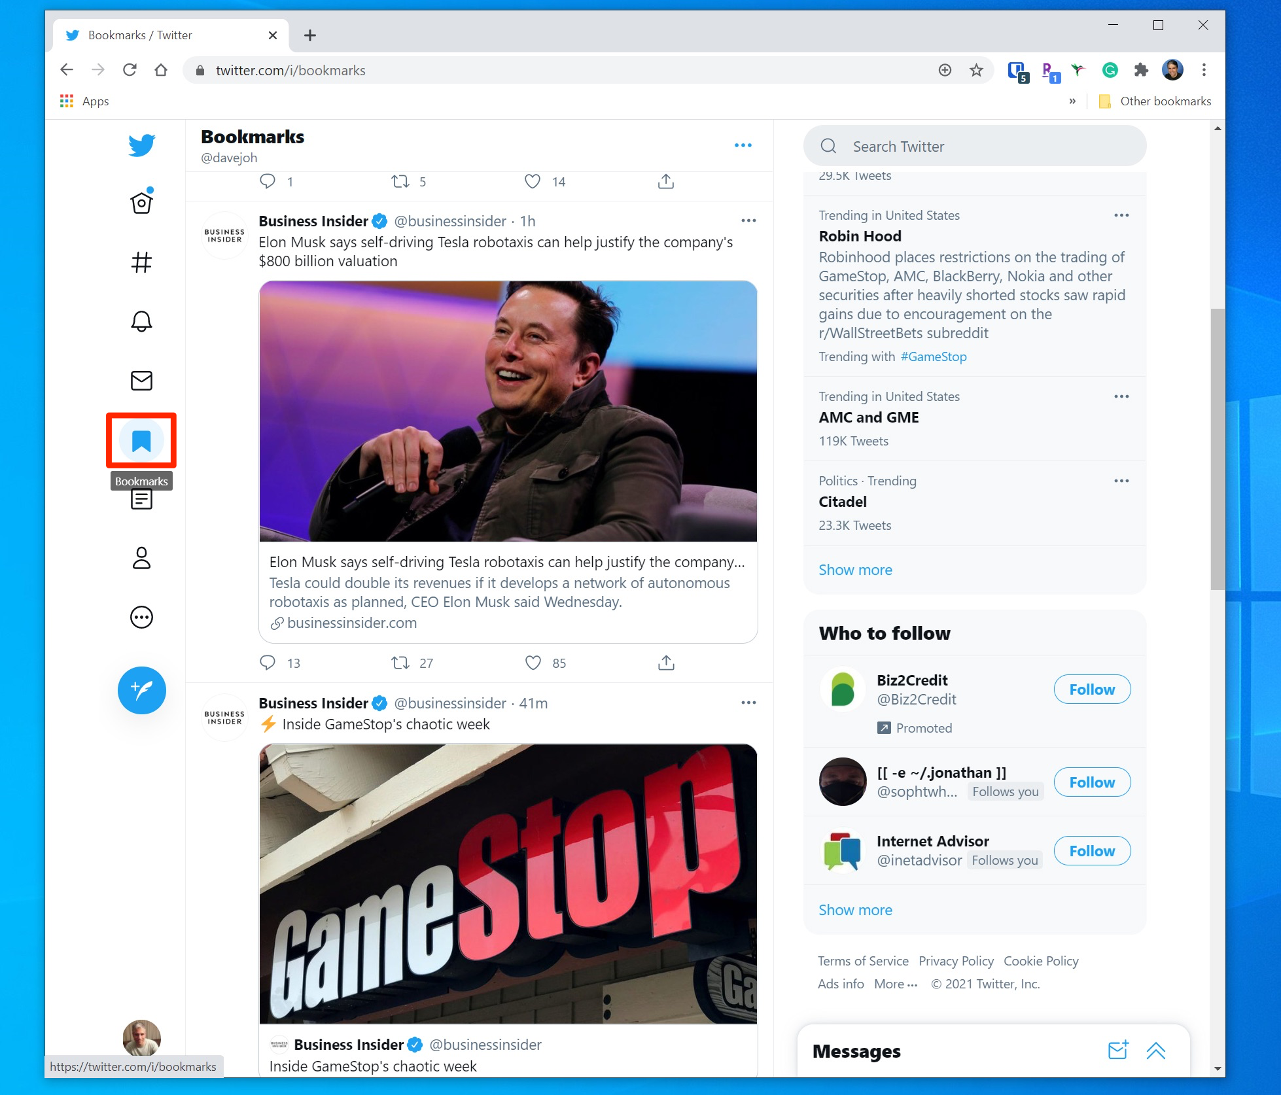
Task: Open Chrome three-dot menu
Action: [x=1204, y=70]
